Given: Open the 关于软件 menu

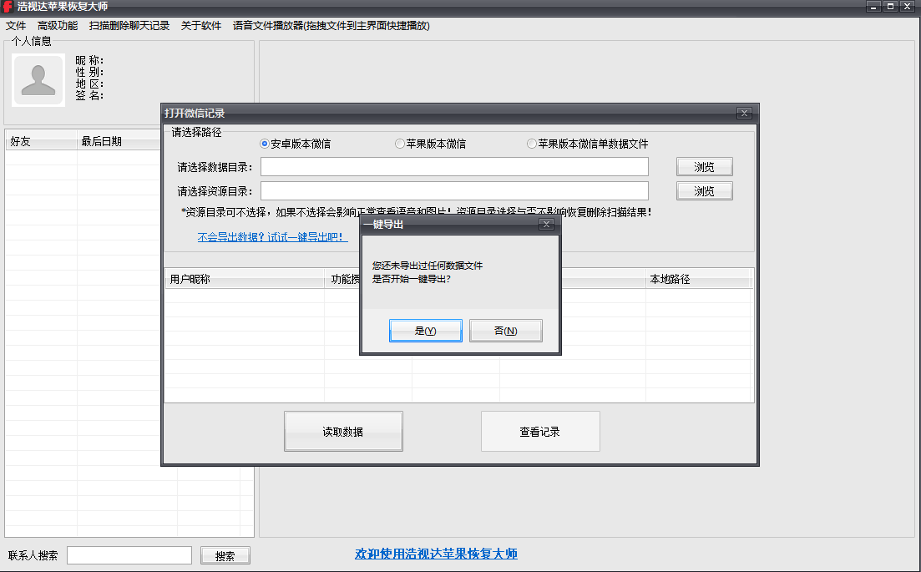Looking at the screenshot, I should pos(201,26).
